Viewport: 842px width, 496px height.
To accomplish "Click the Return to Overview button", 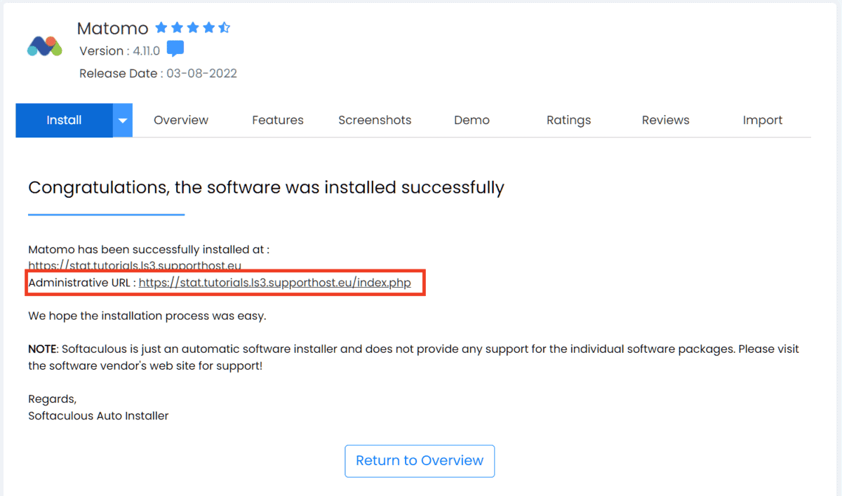I will (420, 461).
